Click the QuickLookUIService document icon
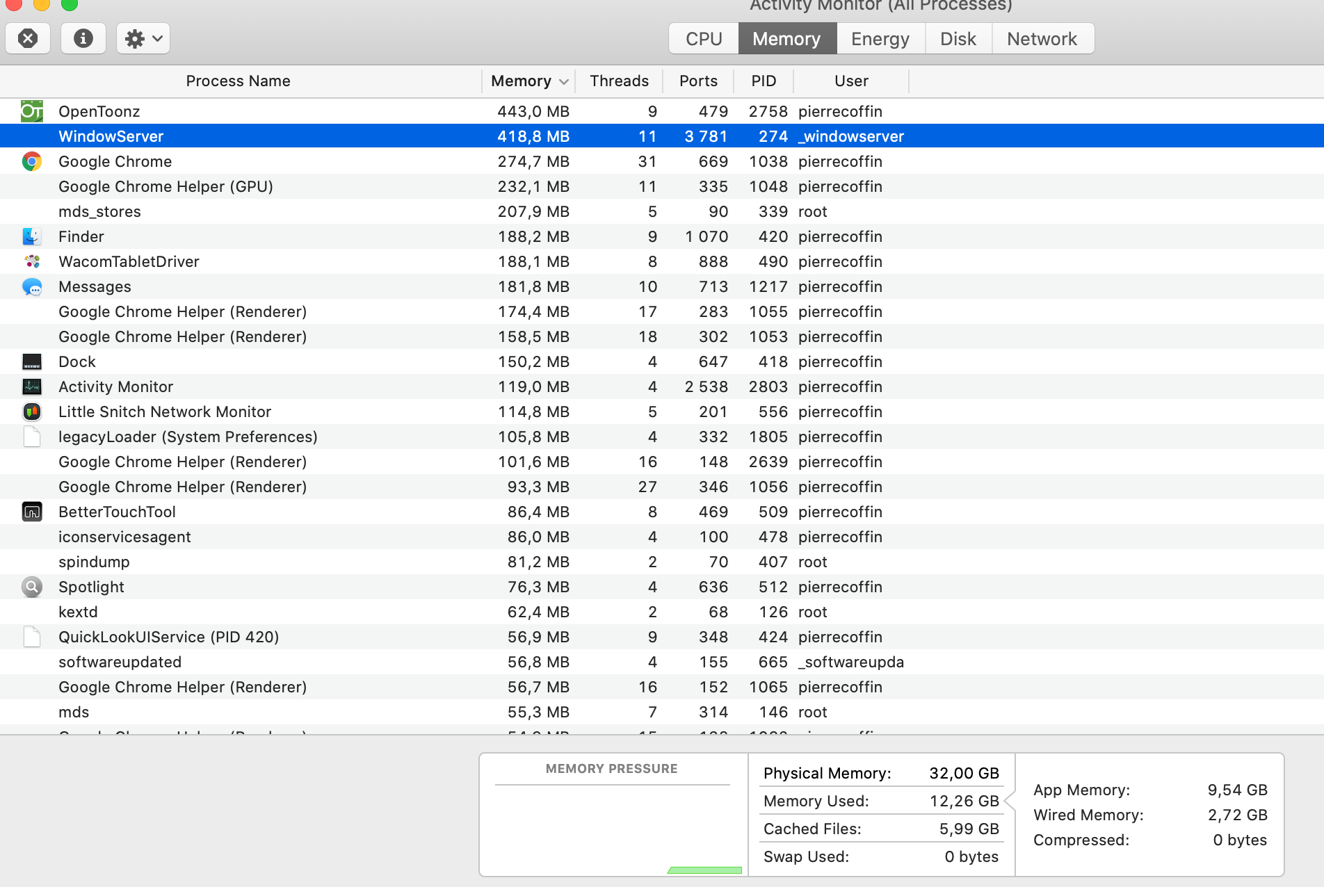Screen dimensions: 1324x887 click(x=32, y=637)
